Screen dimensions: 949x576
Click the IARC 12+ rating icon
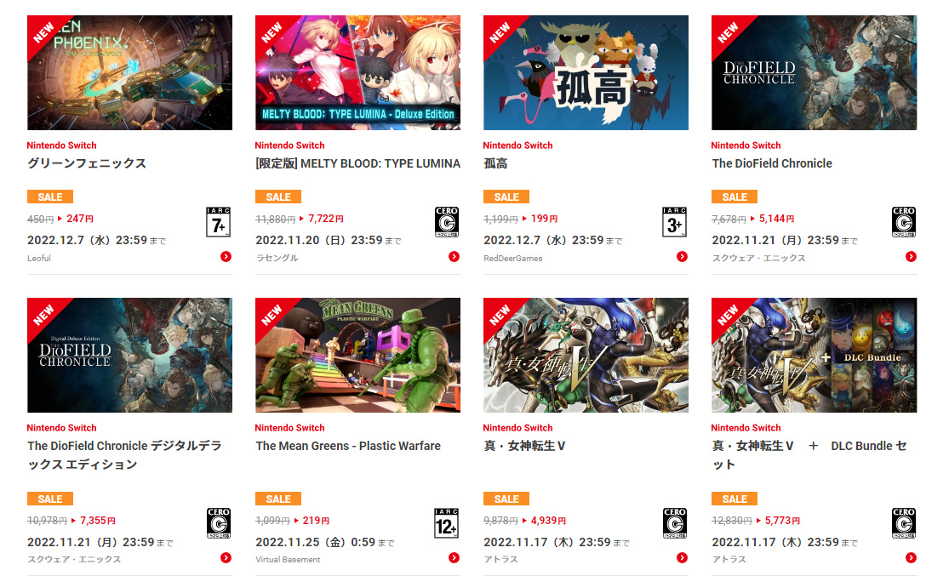(447, 523)
